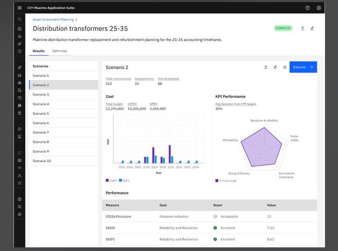The height and width of the screenshot is (251, 338).
Task: Toggle the OpEx legend swatch
Action: point(121,180)
